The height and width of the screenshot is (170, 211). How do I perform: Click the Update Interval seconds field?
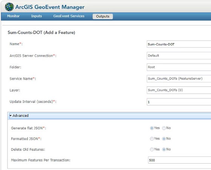[179, 102]
